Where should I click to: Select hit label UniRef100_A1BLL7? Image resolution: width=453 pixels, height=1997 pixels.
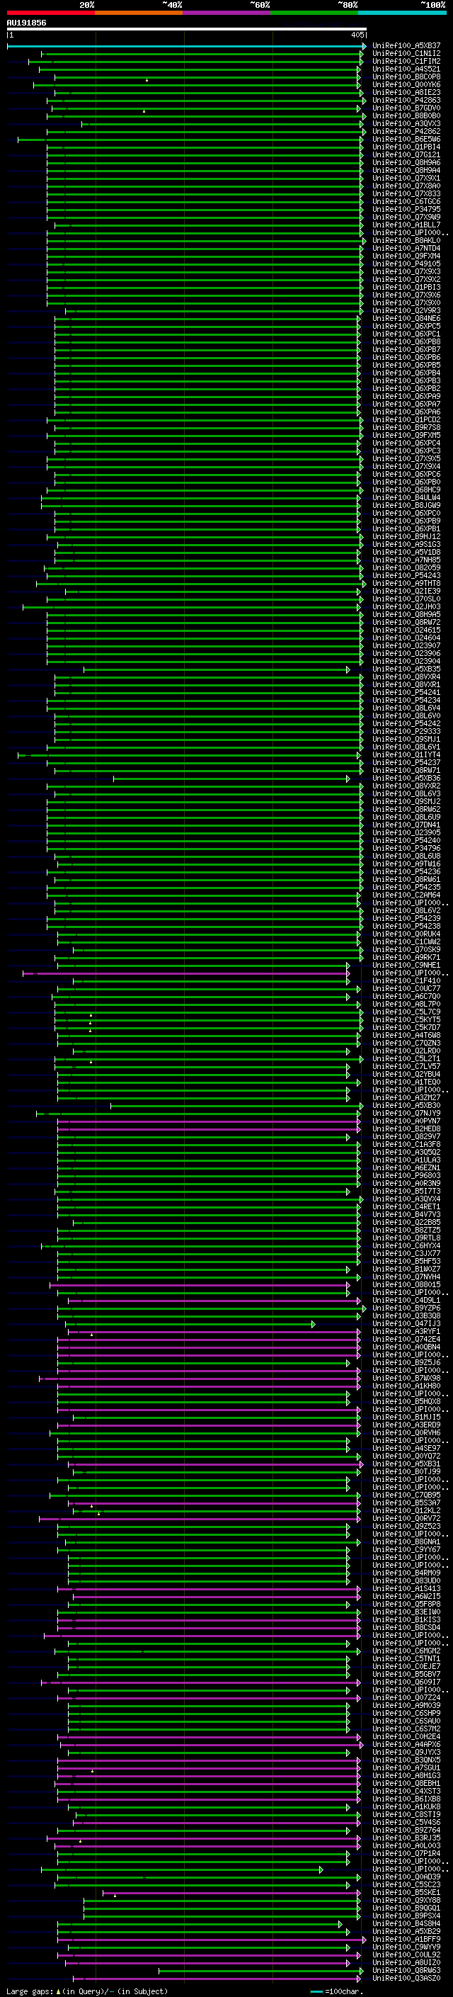406,225
